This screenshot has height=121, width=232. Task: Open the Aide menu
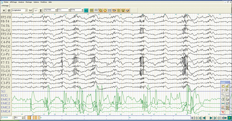click(x=50, y=2)
